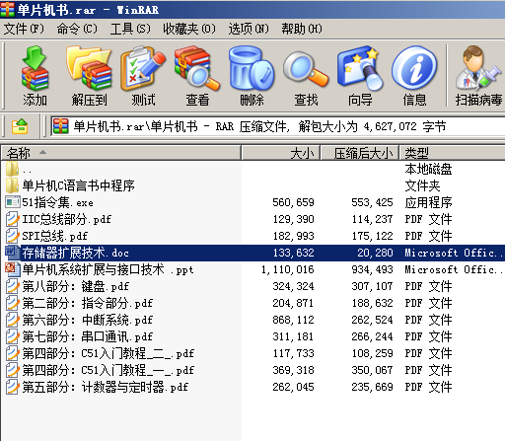This screenshot has width=505, height=441.
Task: Click PDF icon of 第八部分：键盘.pdf
Action: point(13,286)
